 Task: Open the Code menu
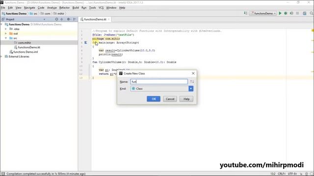pos(41,8)
